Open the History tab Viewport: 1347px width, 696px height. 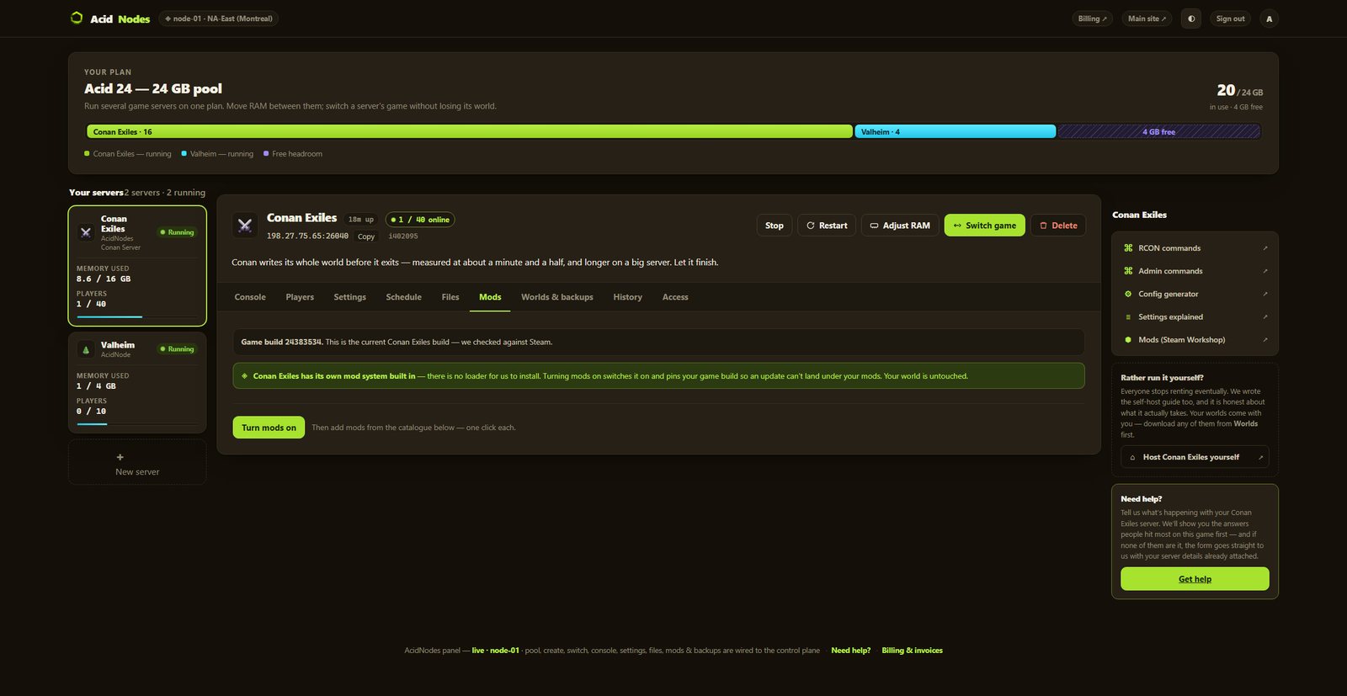click(627, 297)
